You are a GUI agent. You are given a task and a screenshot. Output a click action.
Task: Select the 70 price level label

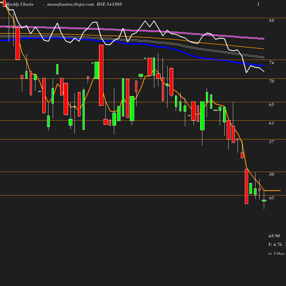click(x=271, y=81)
